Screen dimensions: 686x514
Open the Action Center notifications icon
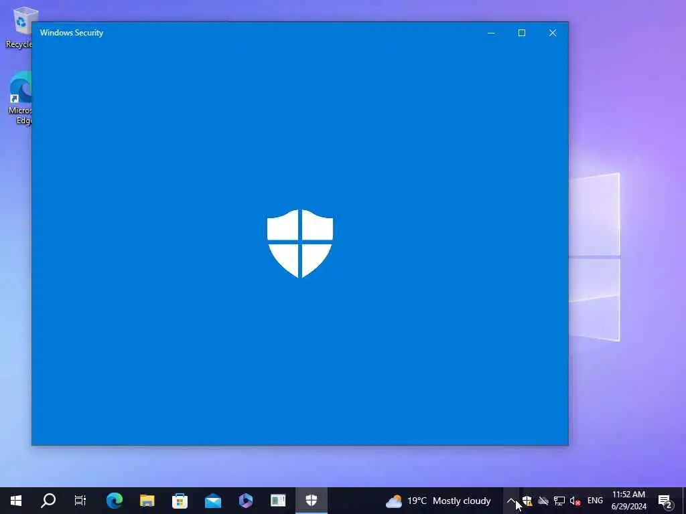(665, 501)
